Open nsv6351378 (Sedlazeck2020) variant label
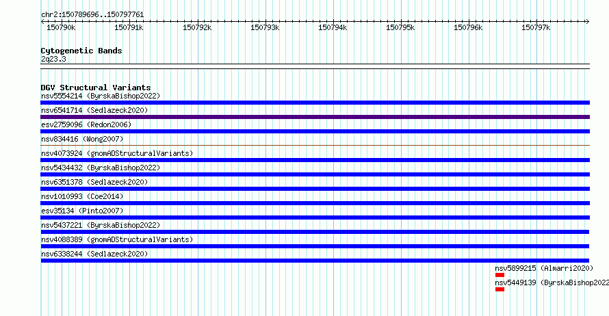Screen dimensions: 609x316 (x=94, y=182)
